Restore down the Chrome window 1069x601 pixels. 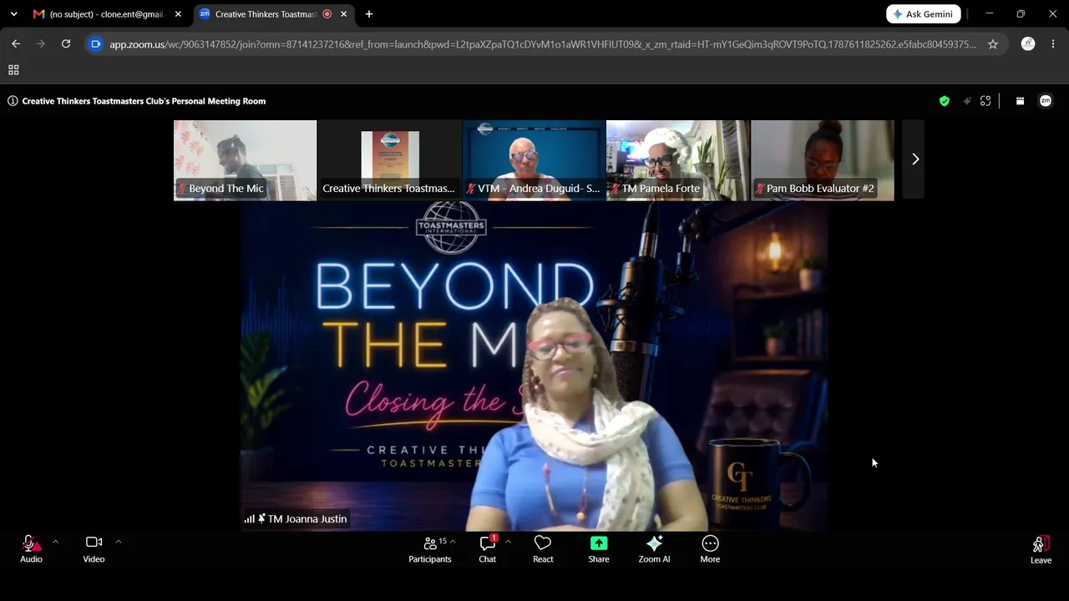[1021, 14]
